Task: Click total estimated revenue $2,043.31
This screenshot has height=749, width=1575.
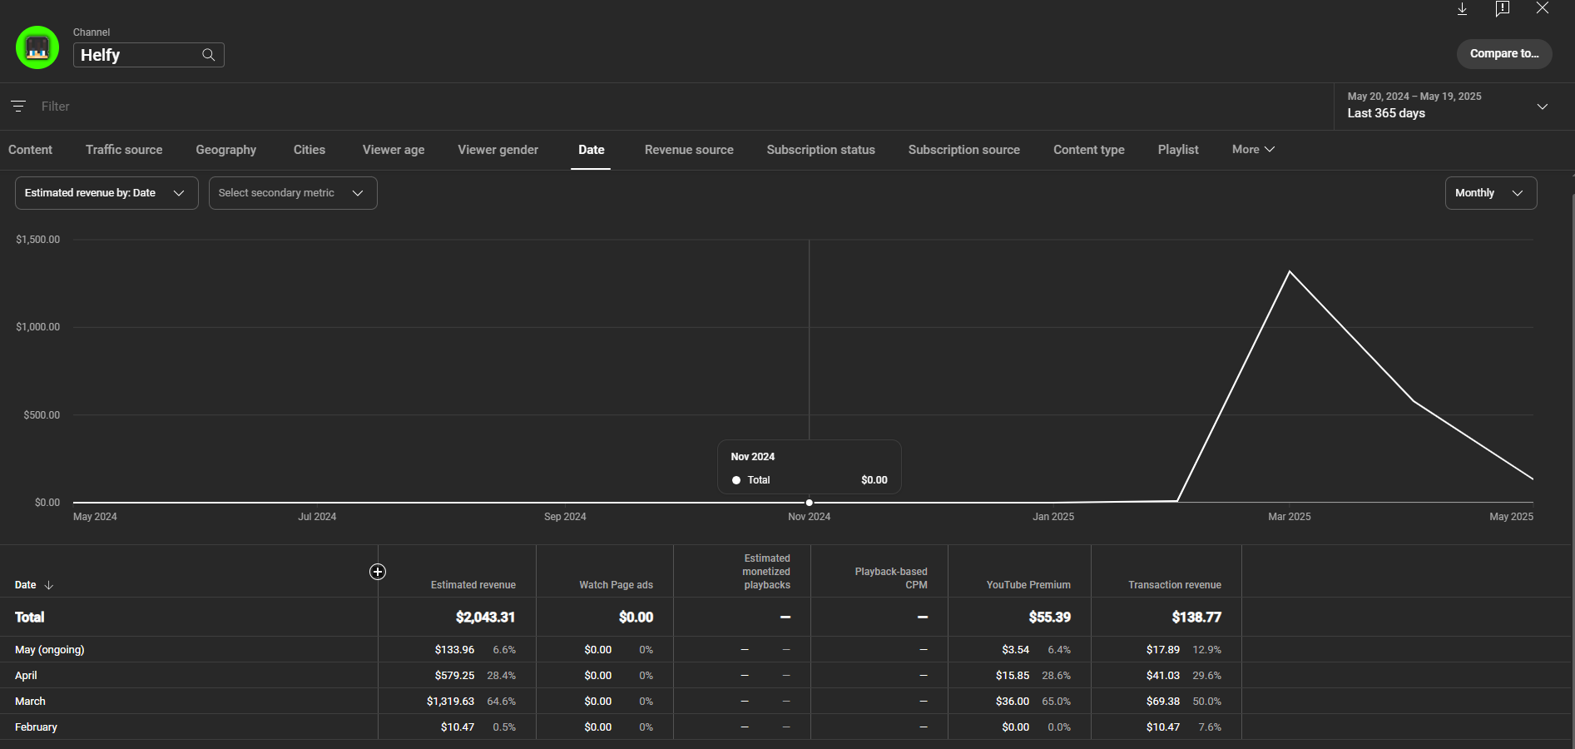Action: pyautogui.click(x=485, y=618)
